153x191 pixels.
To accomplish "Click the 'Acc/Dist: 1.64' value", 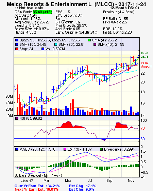I will coord(26,15).
